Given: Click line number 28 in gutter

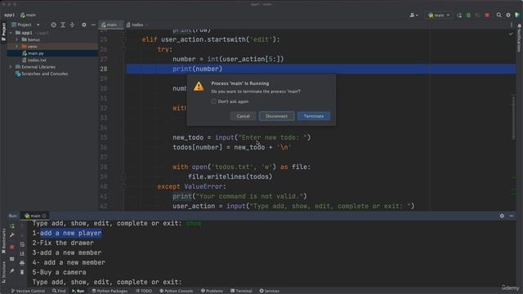Looking at the screenshot, I should click(x=104, y=69).
